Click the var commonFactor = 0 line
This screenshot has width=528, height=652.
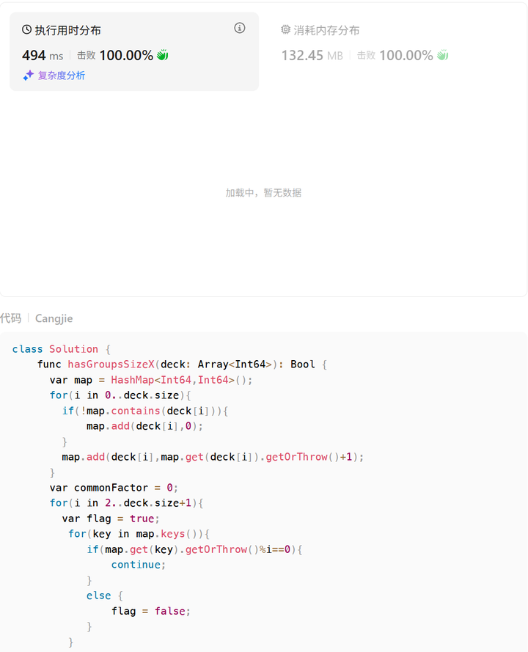point(114,488)
